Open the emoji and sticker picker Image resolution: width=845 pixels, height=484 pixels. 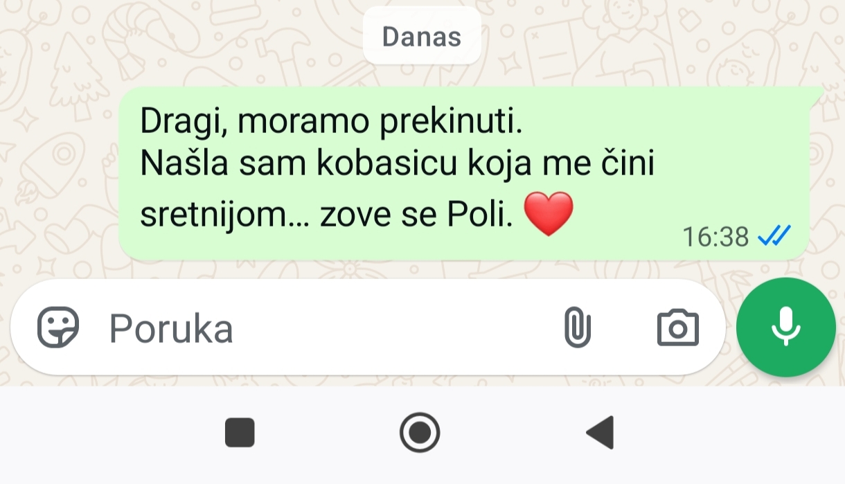pos(58,328)
